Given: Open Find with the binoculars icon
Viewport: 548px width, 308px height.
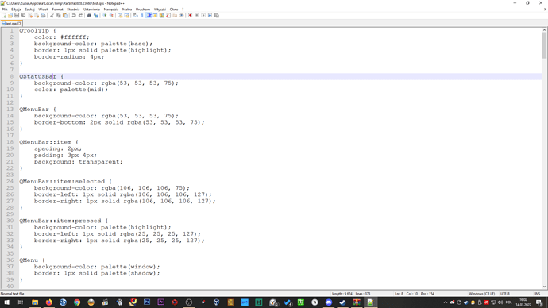Looking at the screenshot, I should pos(89,15).
